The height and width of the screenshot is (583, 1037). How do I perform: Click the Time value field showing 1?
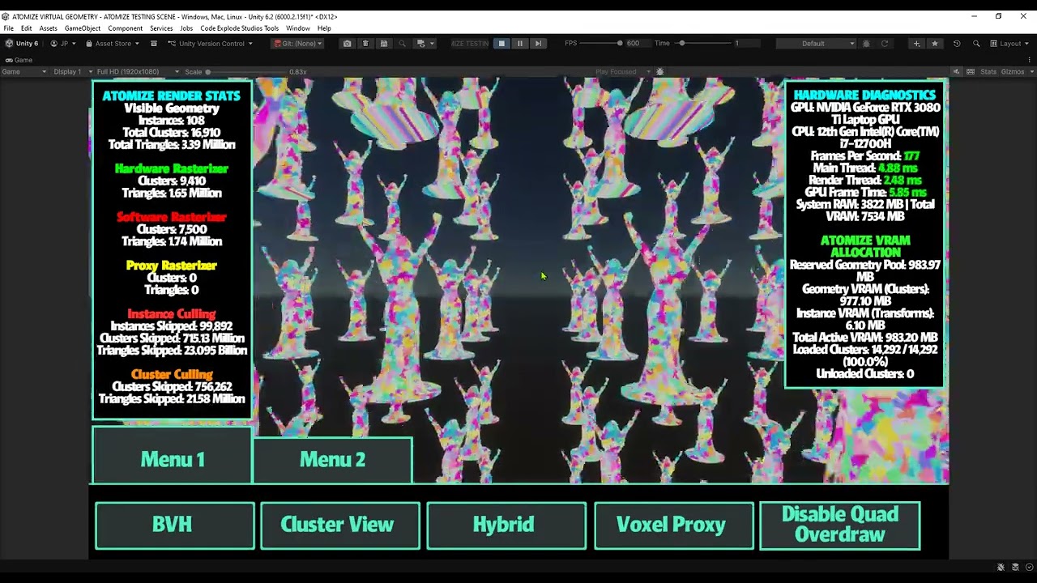pos(747,44)
